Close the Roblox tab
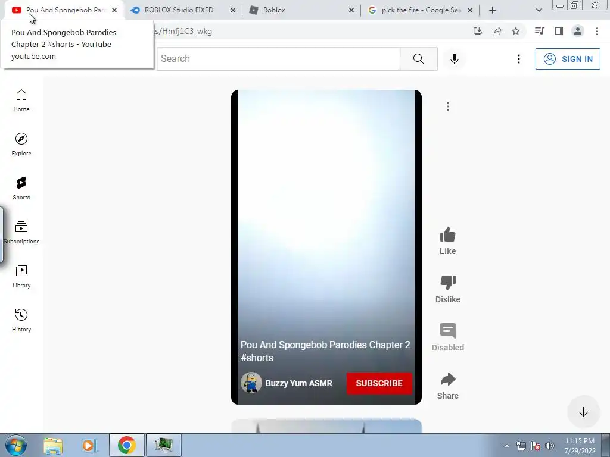Image resolution: width=610 pixels, height=457 pixels. 351,10
